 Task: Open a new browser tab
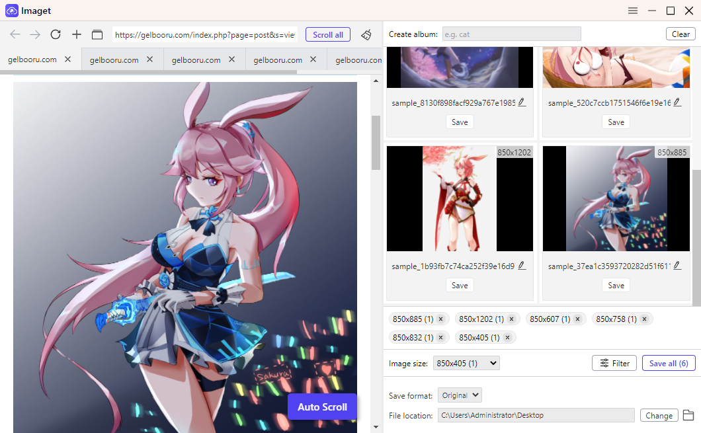(x=77, y=34)
